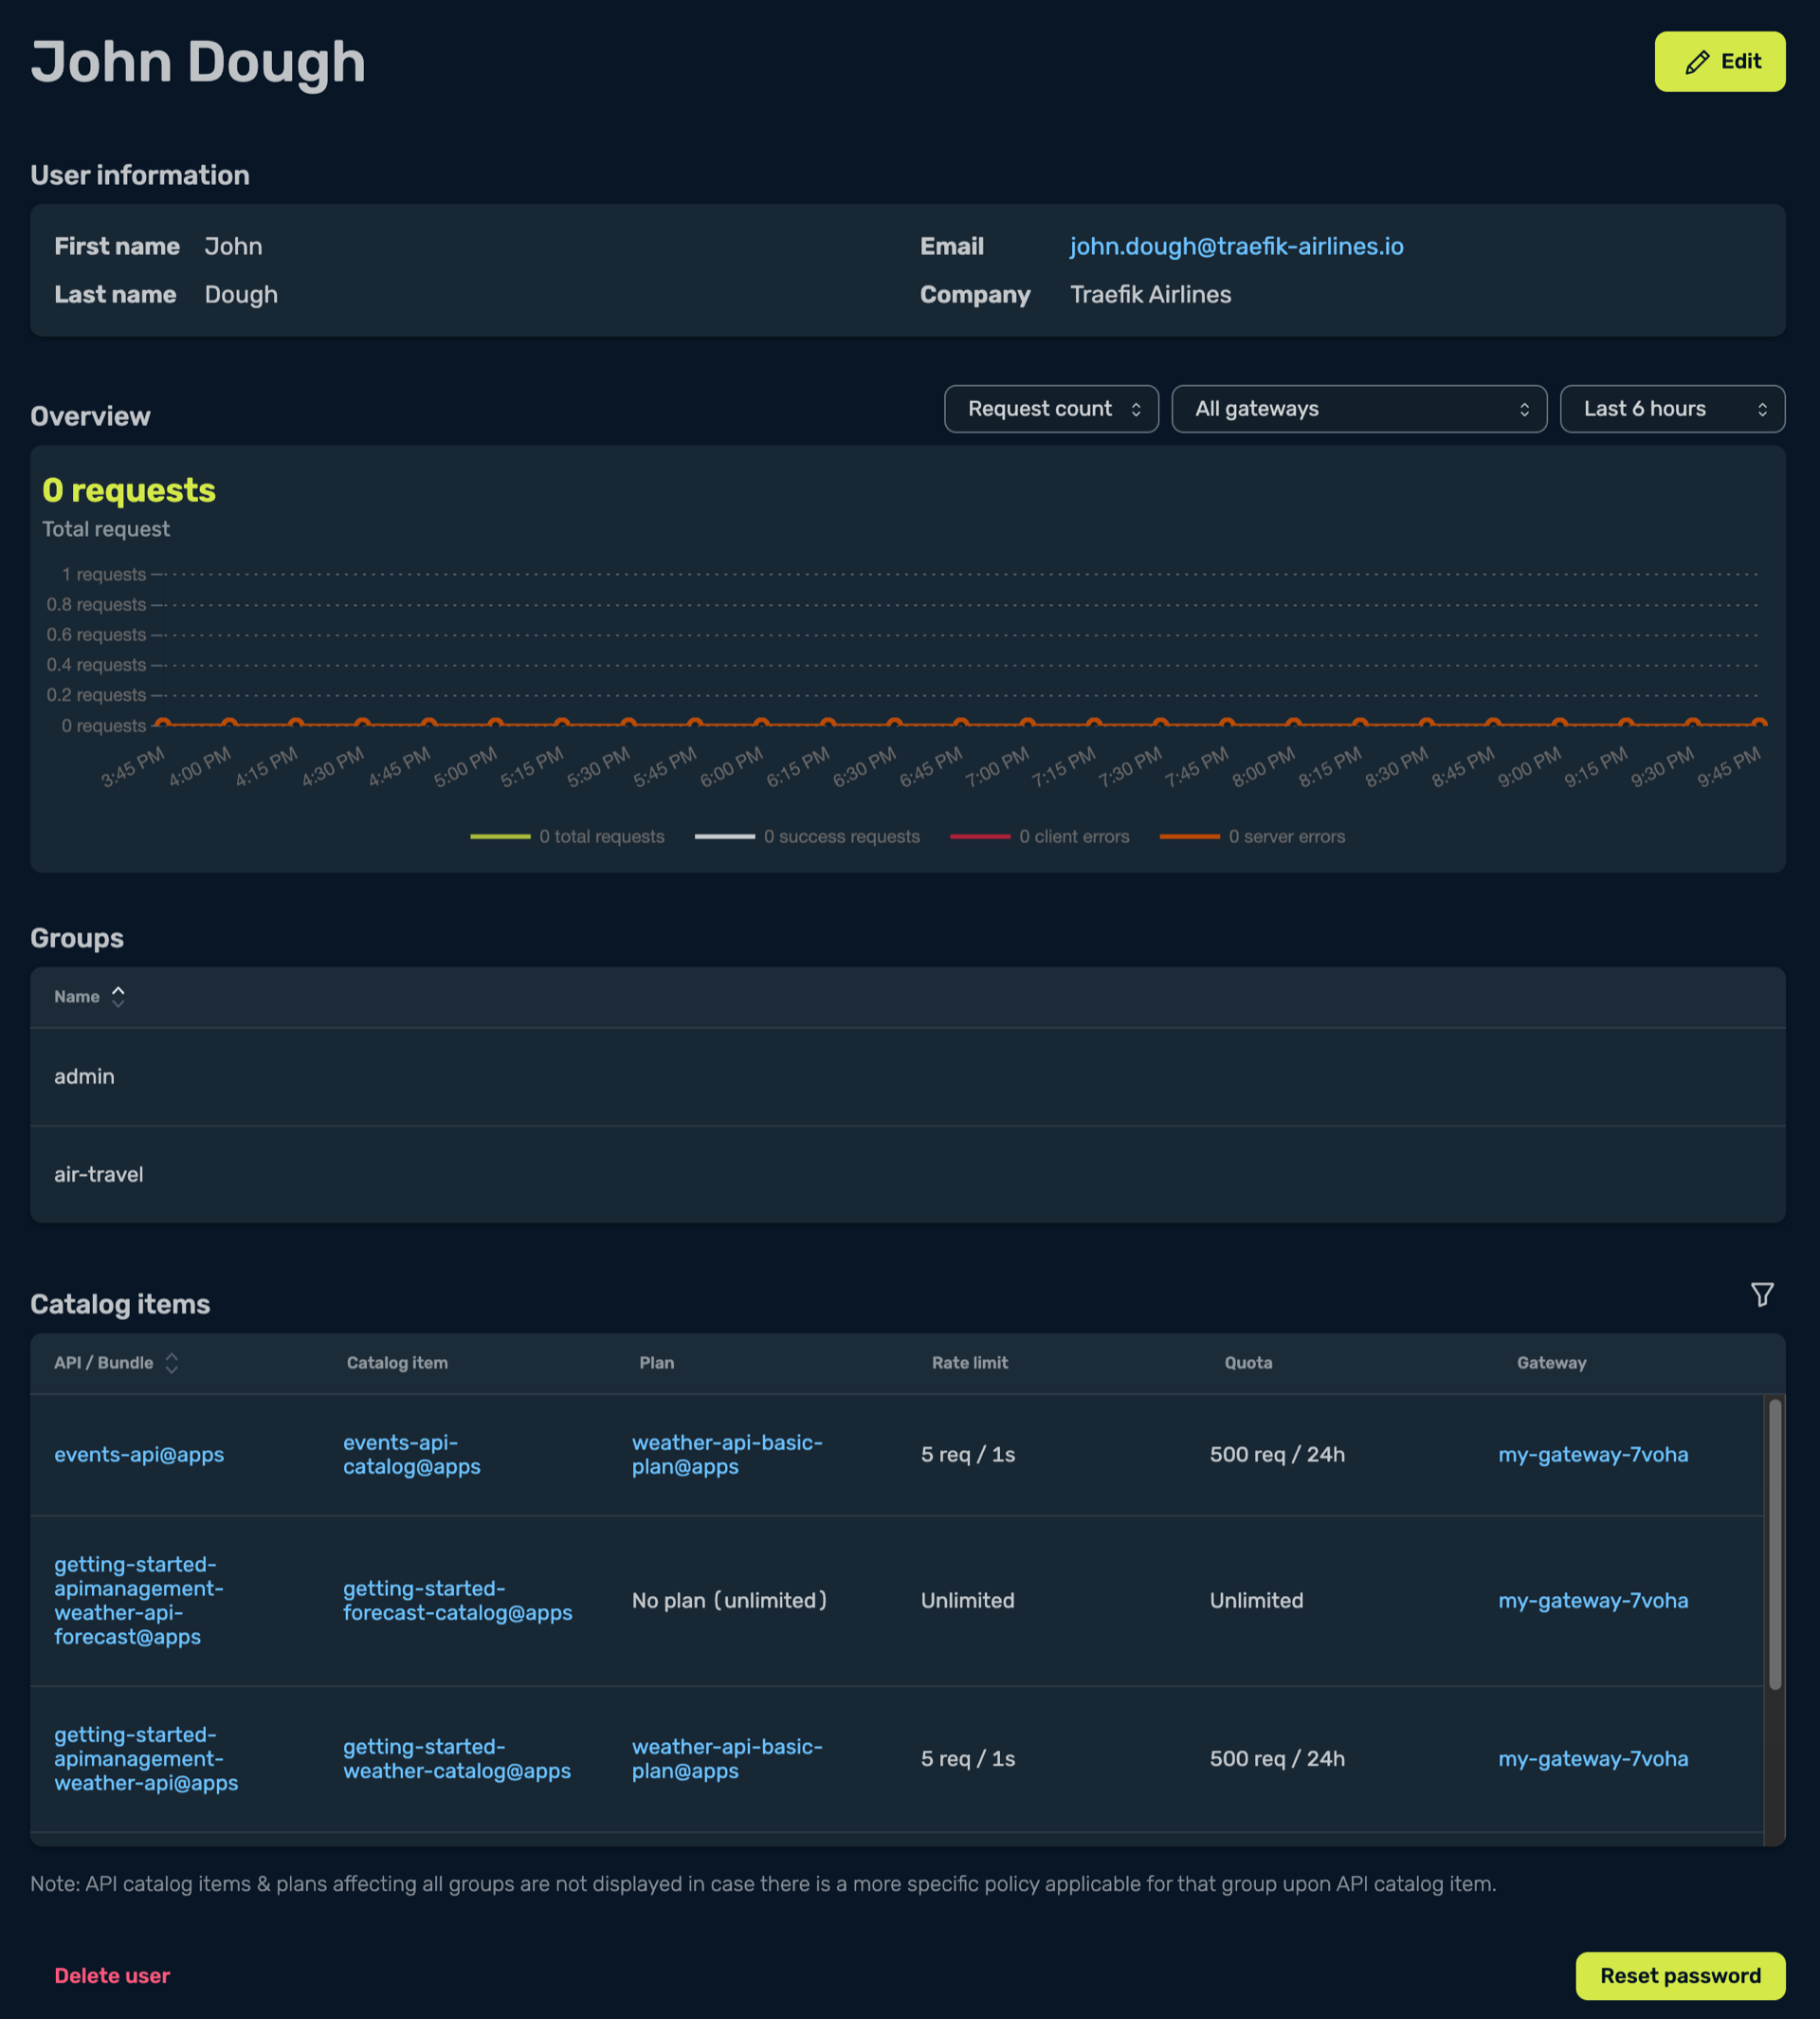Click the Catalog item column header
This screenshot has width=1820, height=2019.
click(x=397, y=1363)
